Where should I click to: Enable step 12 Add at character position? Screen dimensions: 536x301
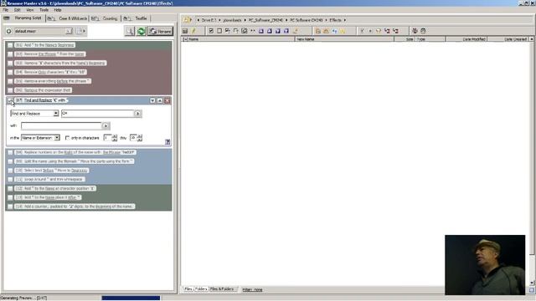[10, 188]
